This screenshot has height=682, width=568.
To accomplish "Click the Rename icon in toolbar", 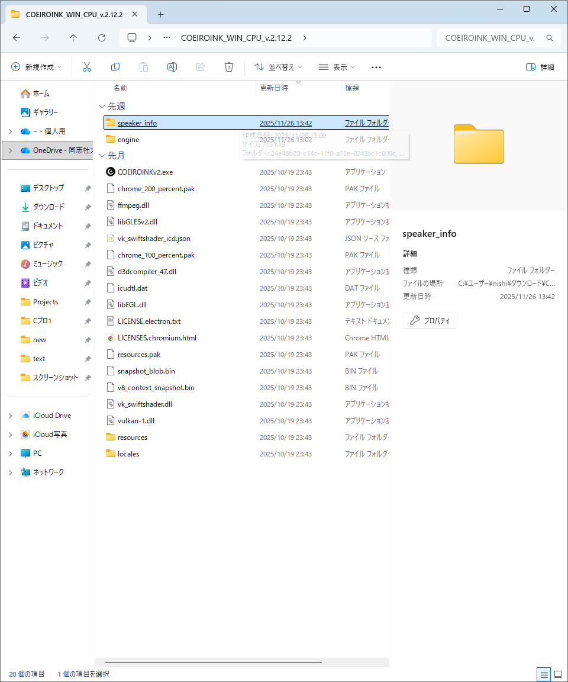I will [x=172, y=67].
